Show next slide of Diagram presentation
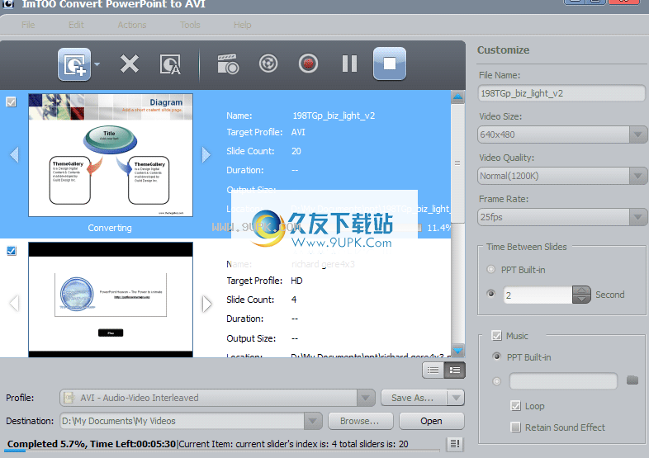649x458 pixels. click(x=206, y=155)
